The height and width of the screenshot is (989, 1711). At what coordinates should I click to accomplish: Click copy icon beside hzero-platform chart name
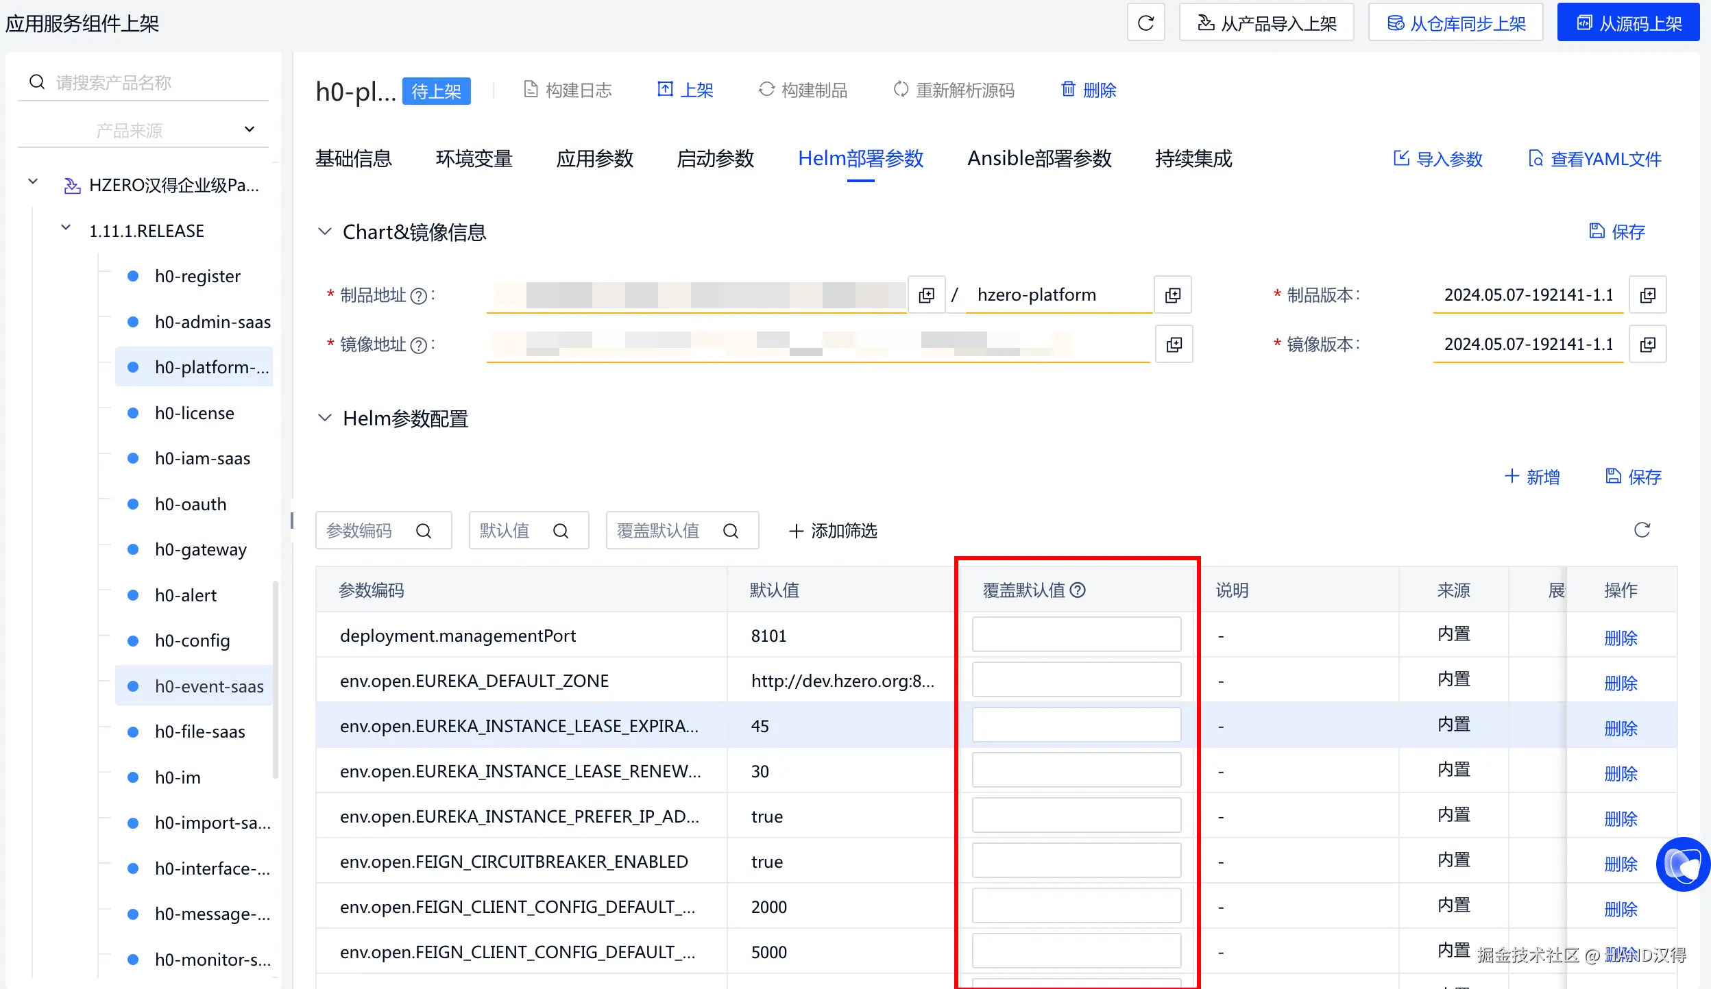click(x=1173, y=295)
